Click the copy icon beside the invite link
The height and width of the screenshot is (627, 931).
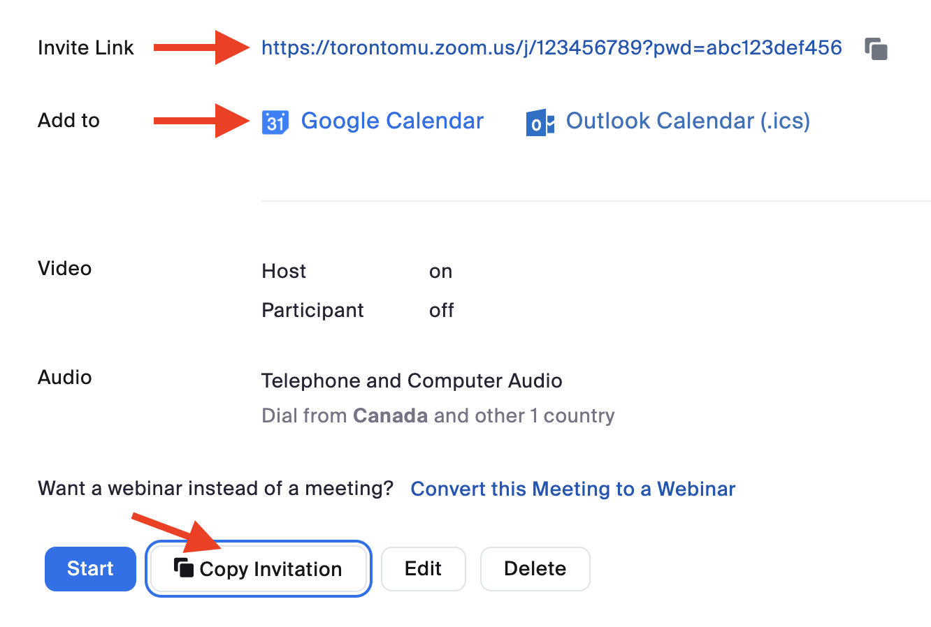pos(876,49)
